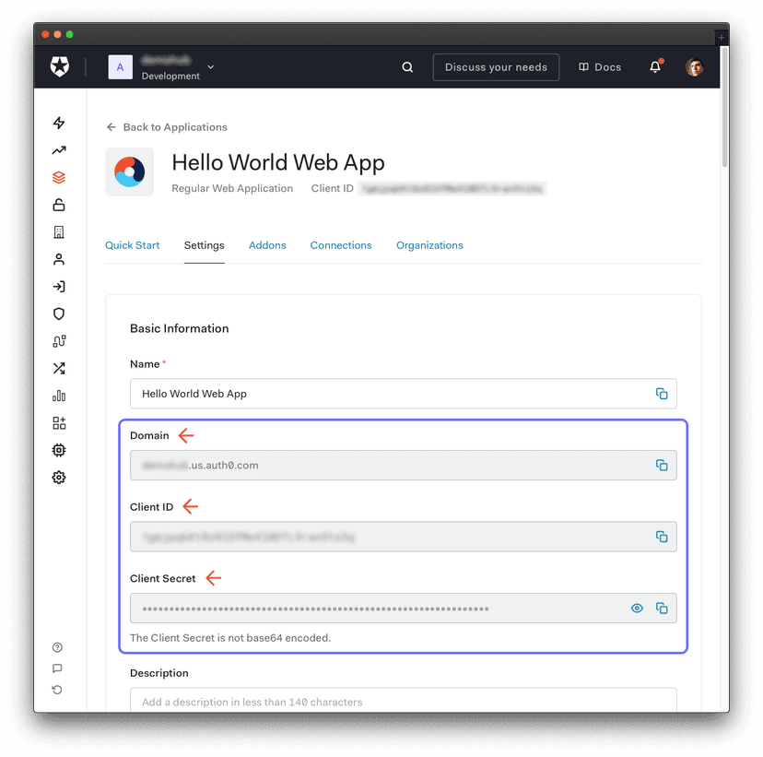
Task: Open the Actions flow icon
Action: pyautogui.click(x=58, y=341)
